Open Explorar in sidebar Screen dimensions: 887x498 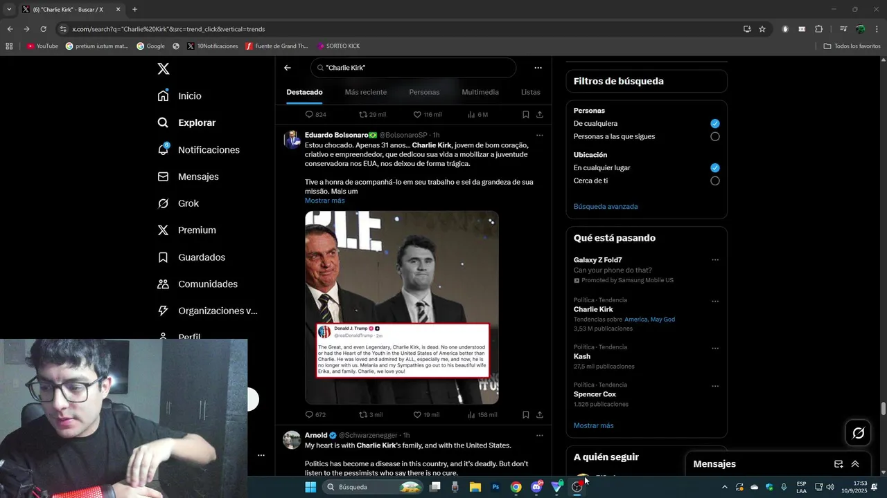point(186,122)
